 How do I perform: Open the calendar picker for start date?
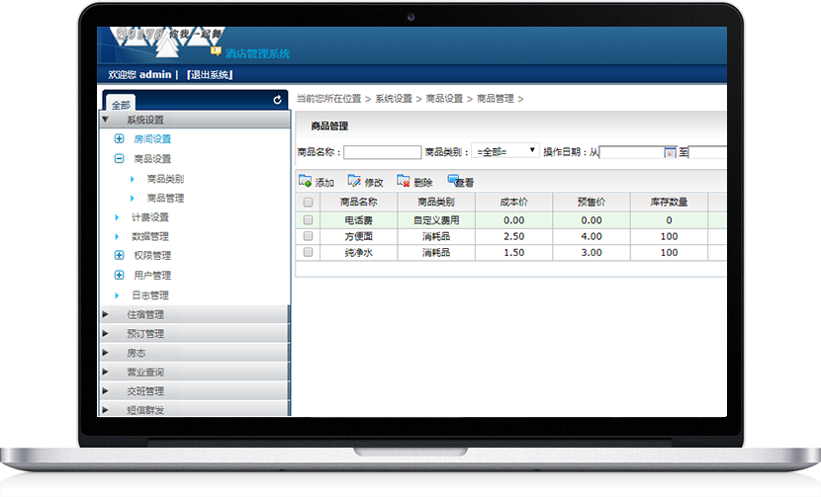click(670, 152)
